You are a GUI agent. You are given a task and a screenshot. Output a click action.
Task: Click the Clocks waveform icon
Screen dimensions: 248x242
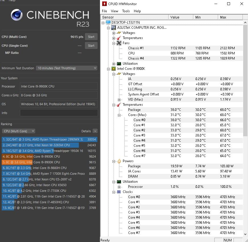pyautogui.click(x=119, y=192)
